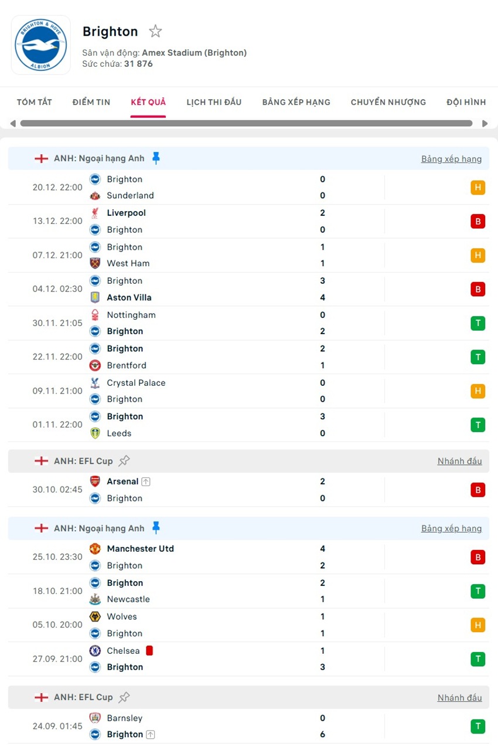Viewport: 498px width, 750px height.
Task: Open the CHUYỂN NHƯỢNG tab
Action: [x=388, y=101]
